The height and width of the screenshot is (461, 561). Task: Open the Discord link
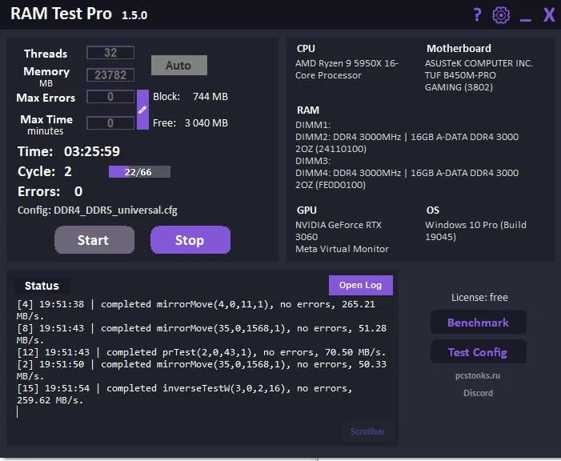tap(478, 393)
